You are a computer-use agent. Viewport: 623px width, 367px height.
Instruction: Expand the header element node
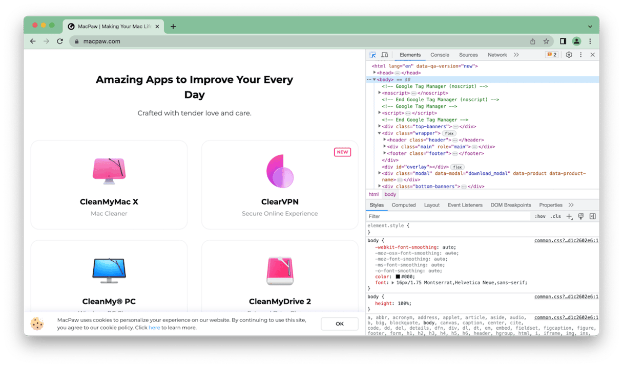[x=385, y=140]
